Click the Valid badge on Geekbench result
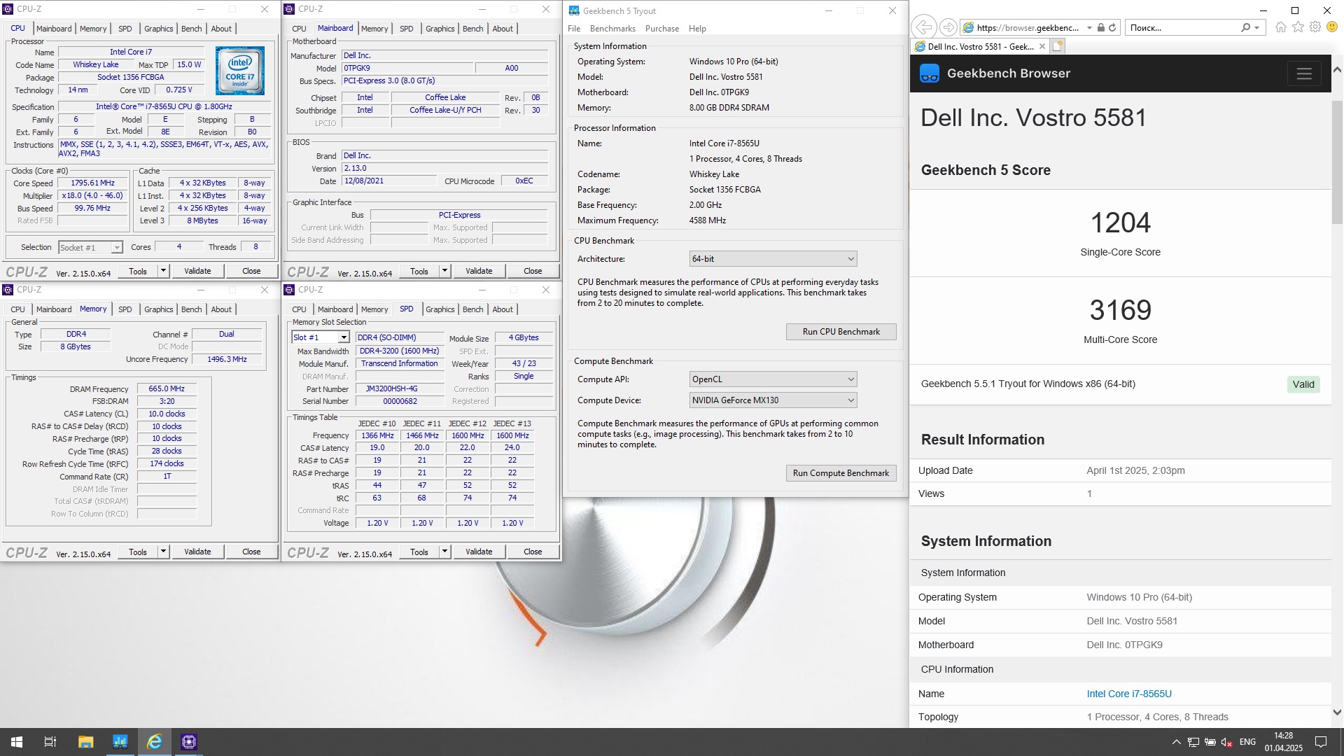1344x756 pixels. (x=1303, y=384)
